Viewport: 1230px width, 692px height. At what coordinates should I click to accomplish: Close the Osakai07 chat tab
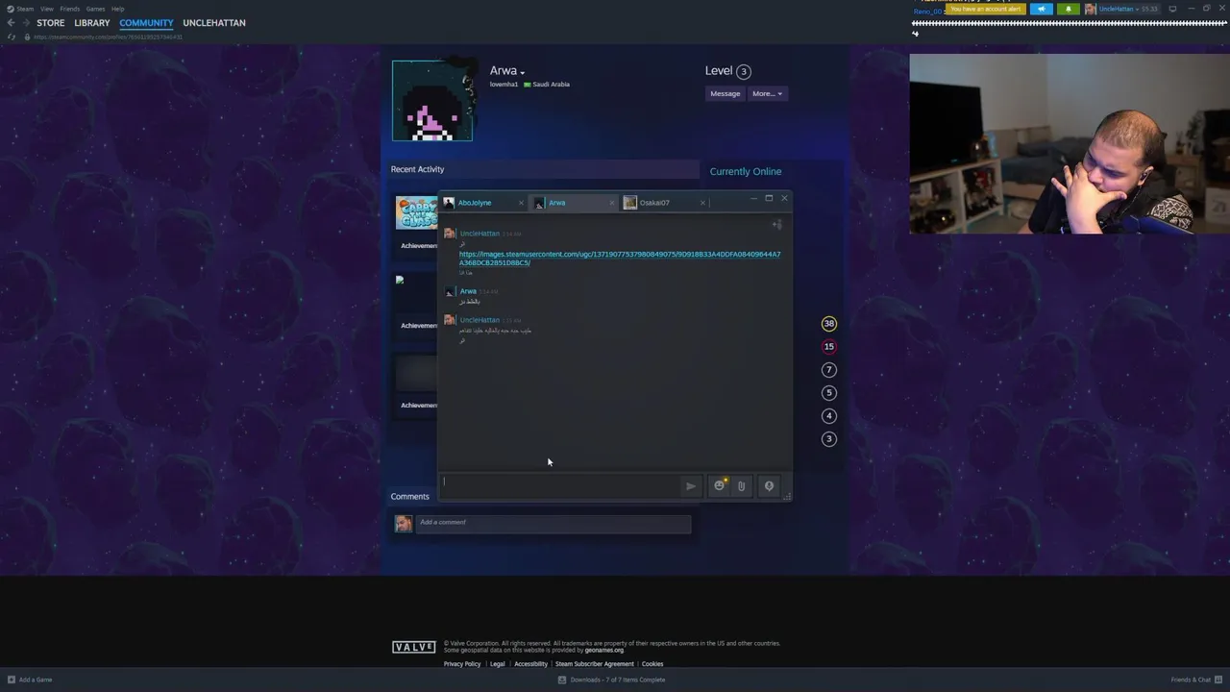coord(702,203)
